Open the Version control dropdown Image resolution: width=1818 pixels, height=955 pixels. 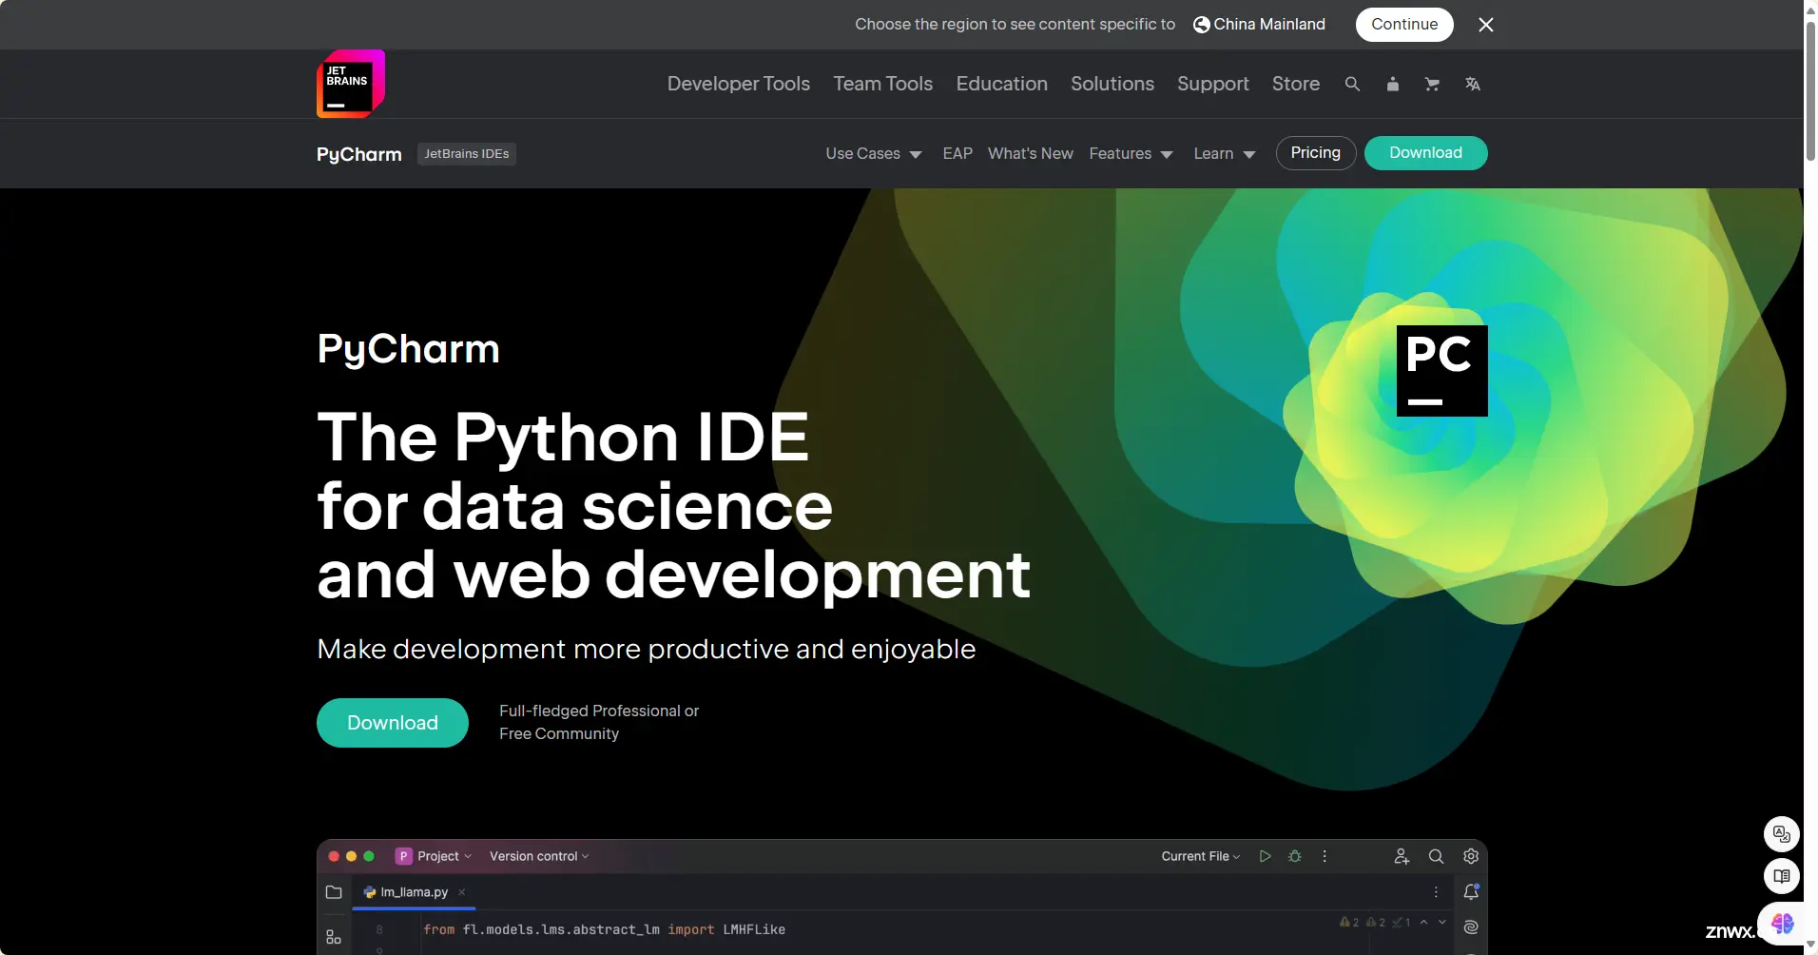click(x=539, y=856)
